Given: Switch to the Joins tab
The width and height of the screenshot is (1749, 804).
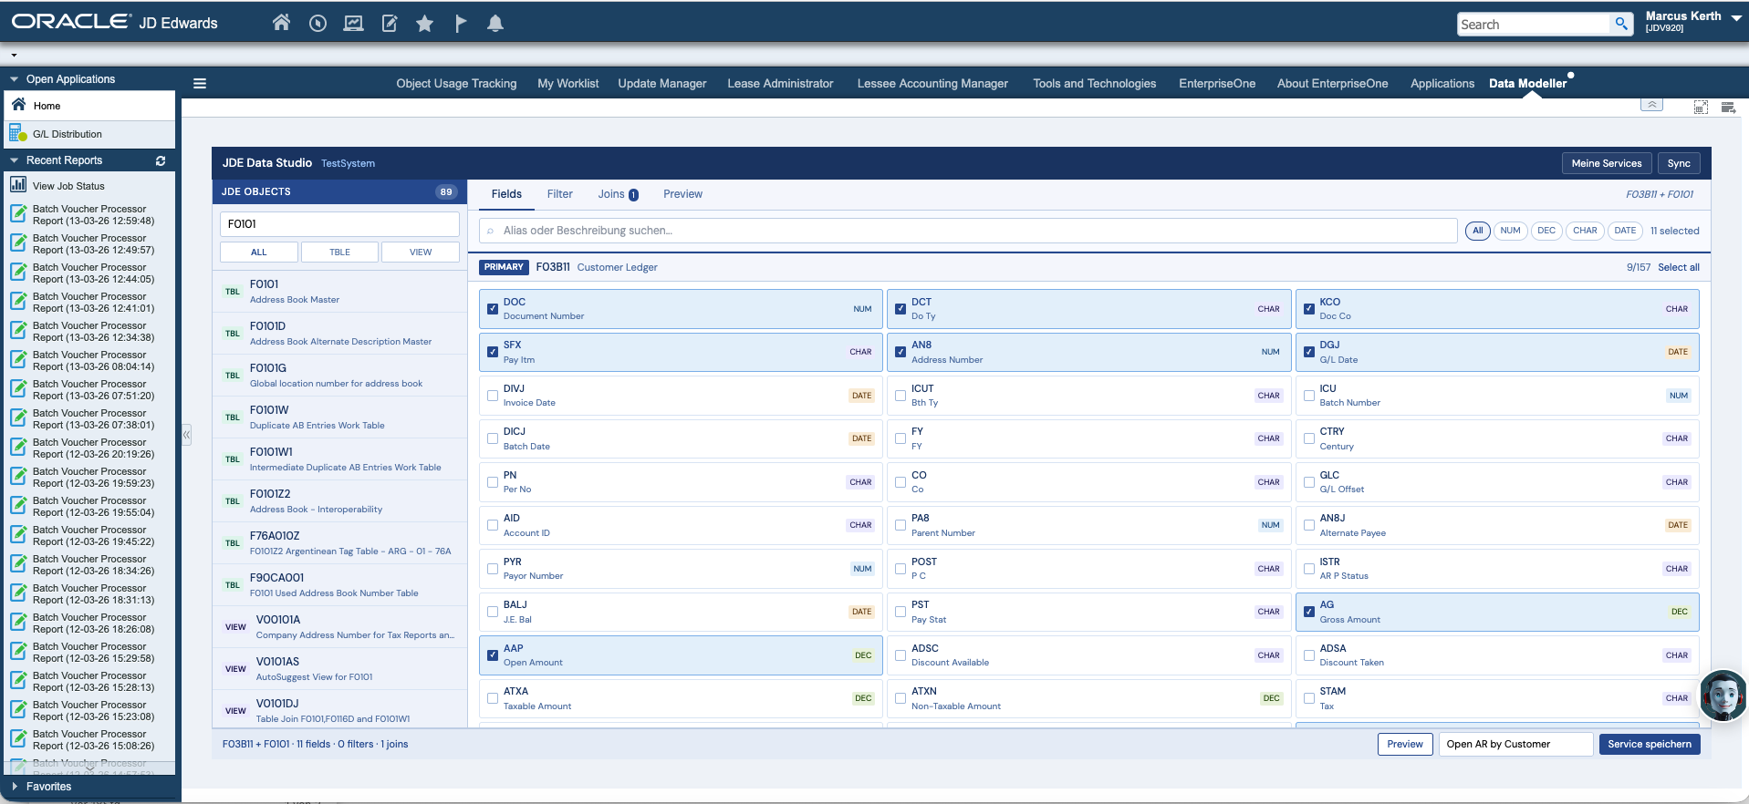Looking at the screenshot, I should pos(618,194).
